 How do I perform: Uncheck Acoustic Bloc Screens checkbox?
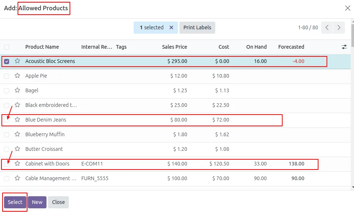[x=7, y=62]
